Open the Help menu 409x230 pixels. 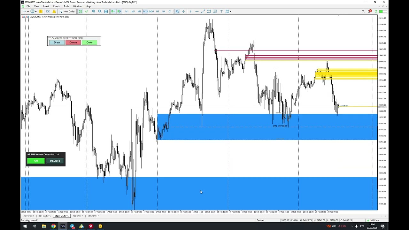[x=88, y=6]
